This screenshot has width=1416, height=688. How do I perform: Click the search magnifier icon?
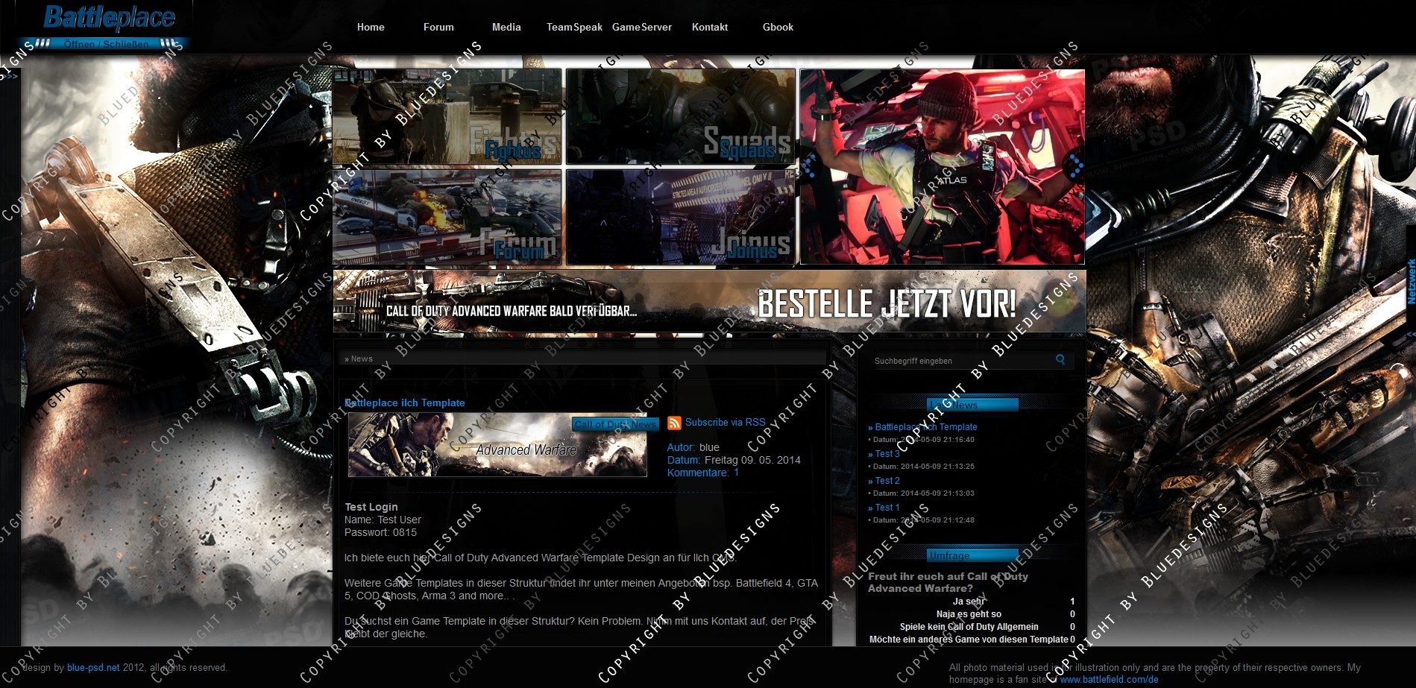(1060, 360)
